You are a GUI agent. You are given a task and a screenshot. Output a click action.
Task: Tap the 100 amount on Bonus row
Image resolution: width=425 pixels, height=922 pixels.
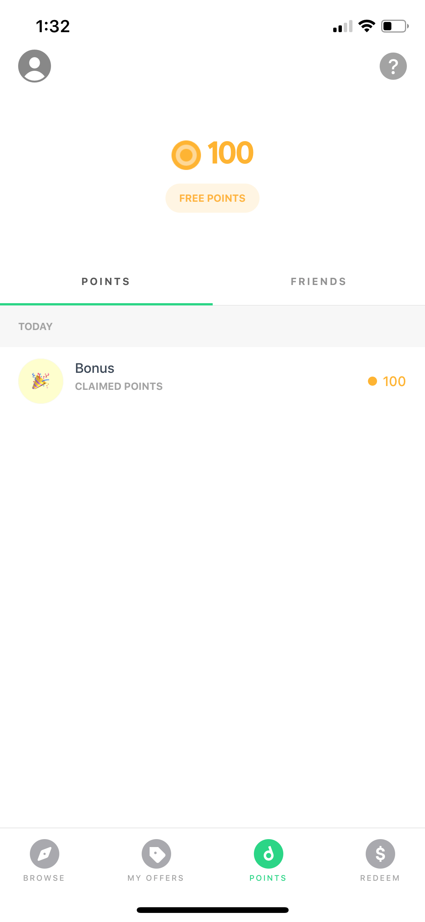[394, 381]
